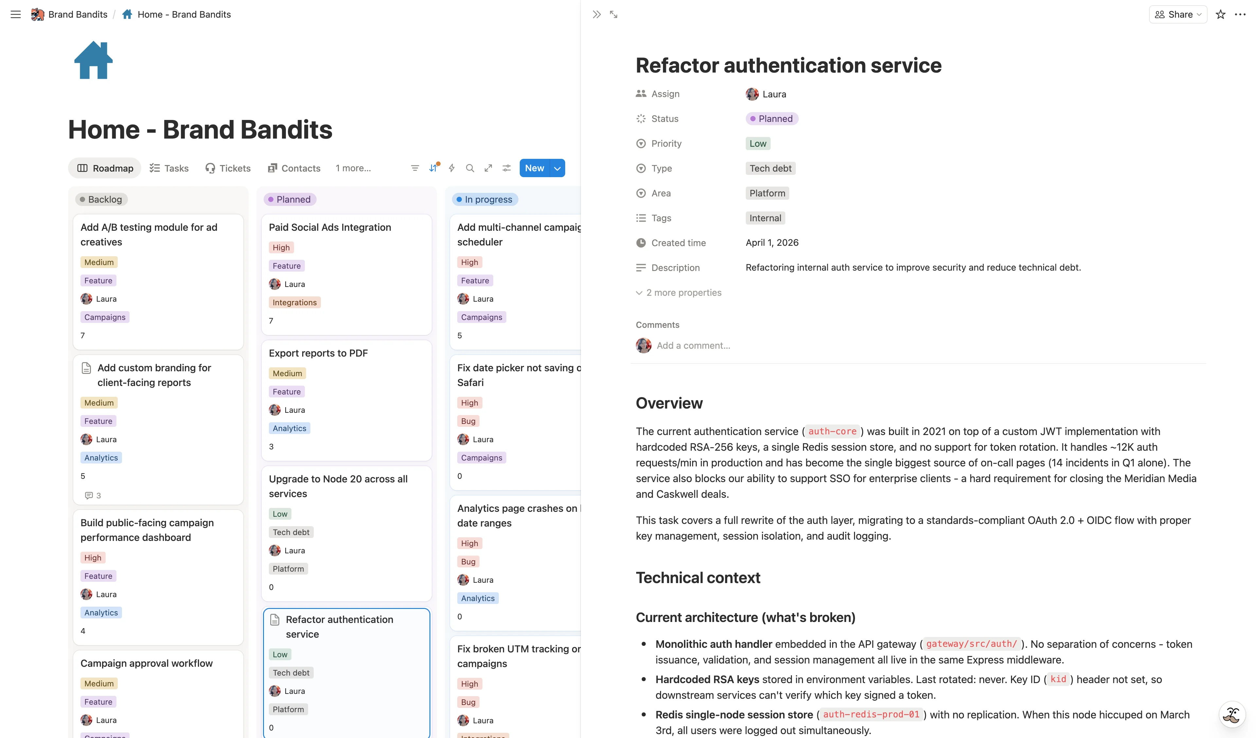
Task: Toggle the favorite star on the task panel
Action: [x=1221, y=14]
